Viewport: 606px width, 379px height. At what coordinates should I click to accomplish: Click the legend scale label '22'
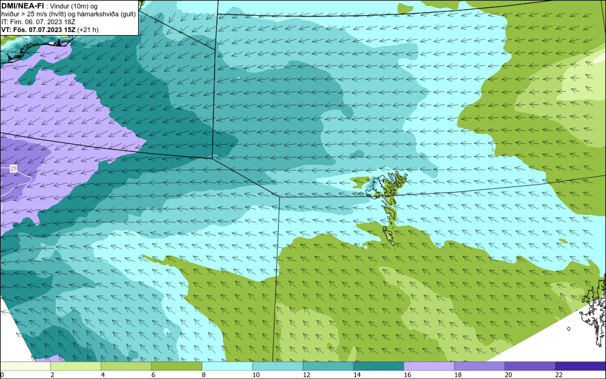pos(559,375)
